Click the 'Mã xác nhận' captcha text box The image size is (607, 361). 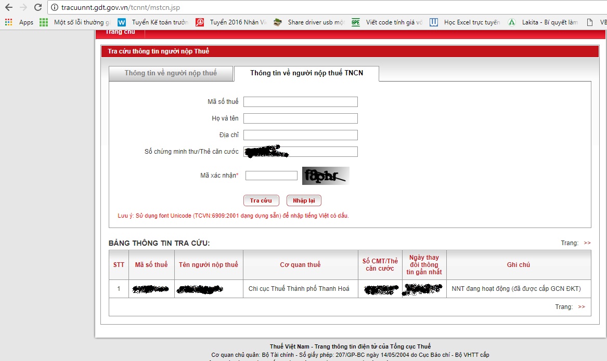pos(271,176)
